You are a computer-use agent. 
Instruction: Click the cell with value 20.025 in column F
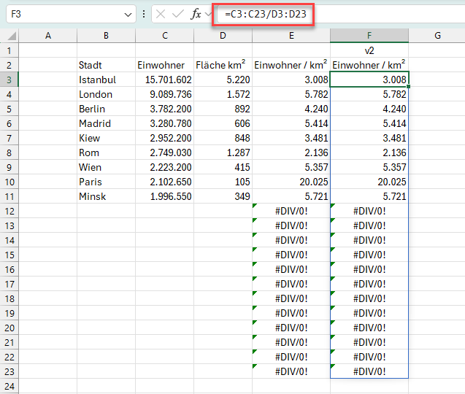pos(369,182)
